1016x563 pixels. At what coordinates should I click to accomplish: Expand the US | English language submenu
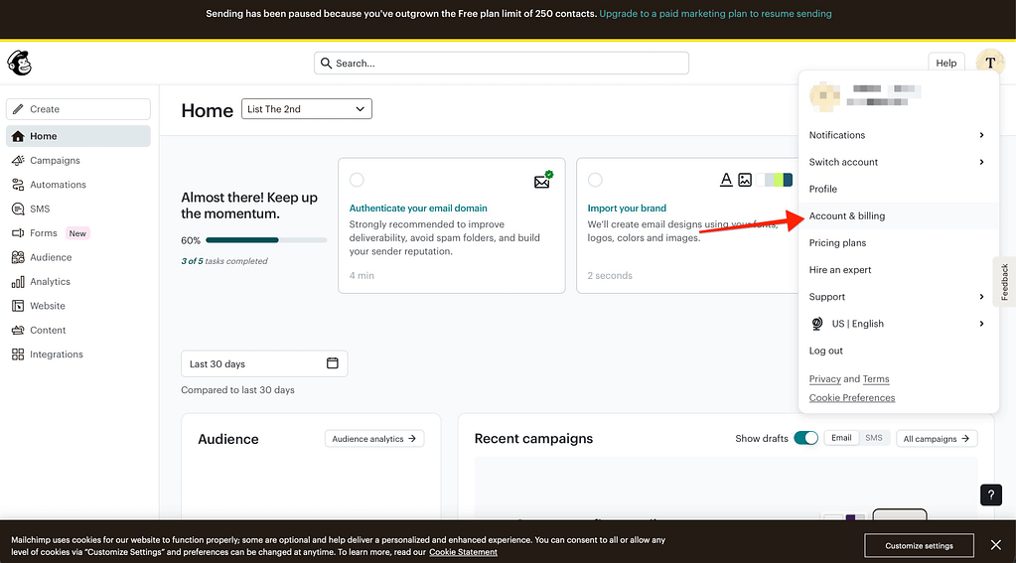[x=897, y=324]
